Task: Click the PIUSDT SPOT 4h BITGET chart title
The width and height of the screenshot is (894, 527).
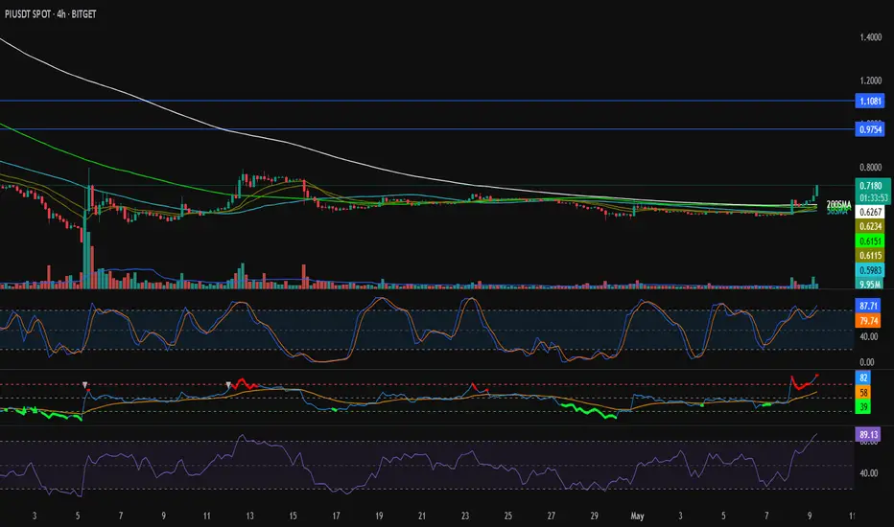Action: 51,14
